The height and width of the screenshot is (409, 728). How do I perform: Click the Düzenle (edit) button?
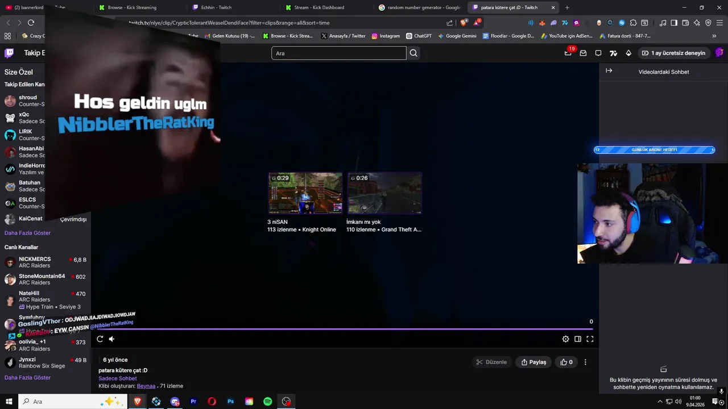click(x=491, y=362)
